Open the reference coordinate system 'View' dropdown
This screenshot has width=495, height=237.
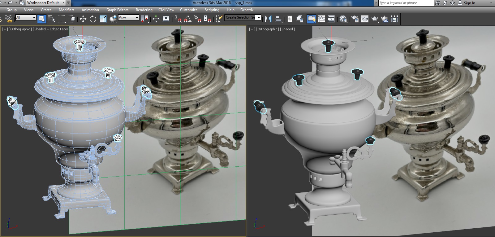click(128, 18)
